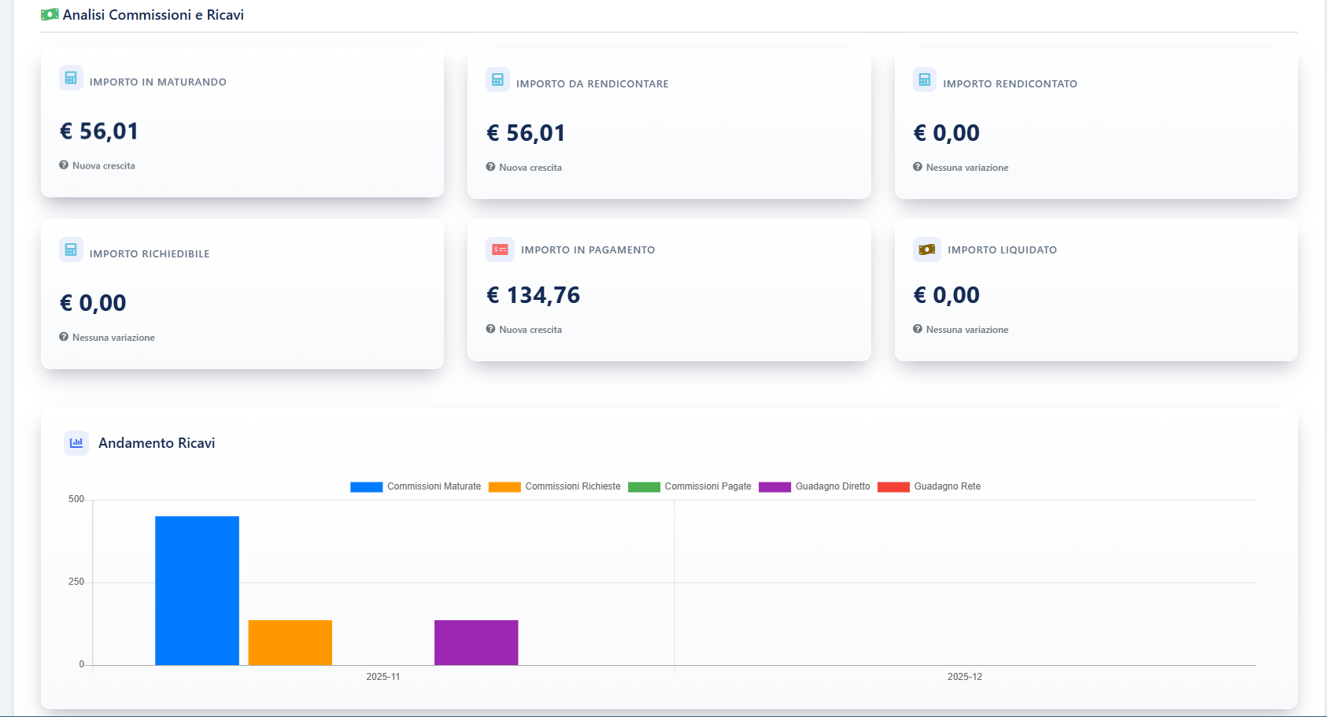
Task: Click the € 134,76 Importo in Pagamento value
Action: click(x=533, y=295)
